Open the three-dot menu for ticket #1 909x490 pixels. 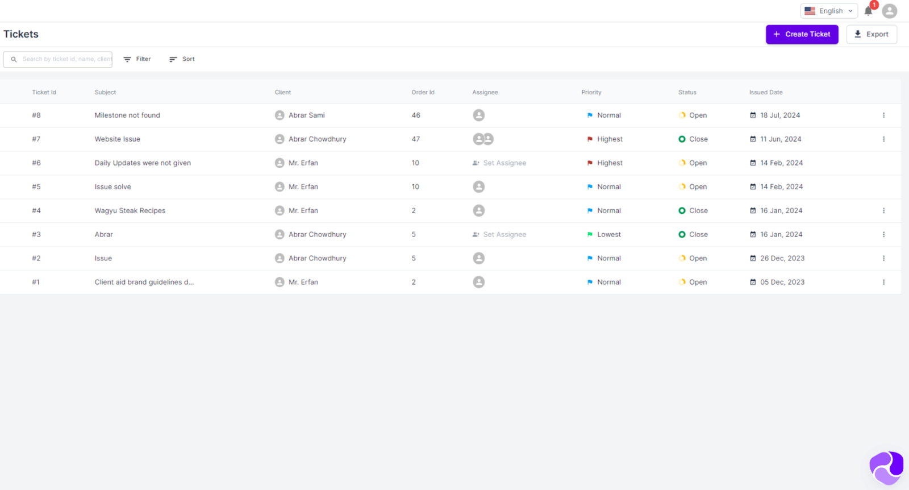coord(883,283)
